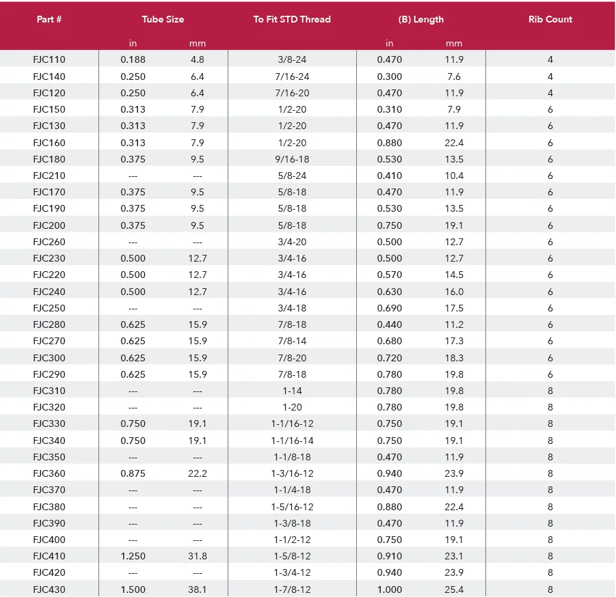Select thread size 9/16-18
This screenshot has height=597, width=616.
(x=292, y=159)
